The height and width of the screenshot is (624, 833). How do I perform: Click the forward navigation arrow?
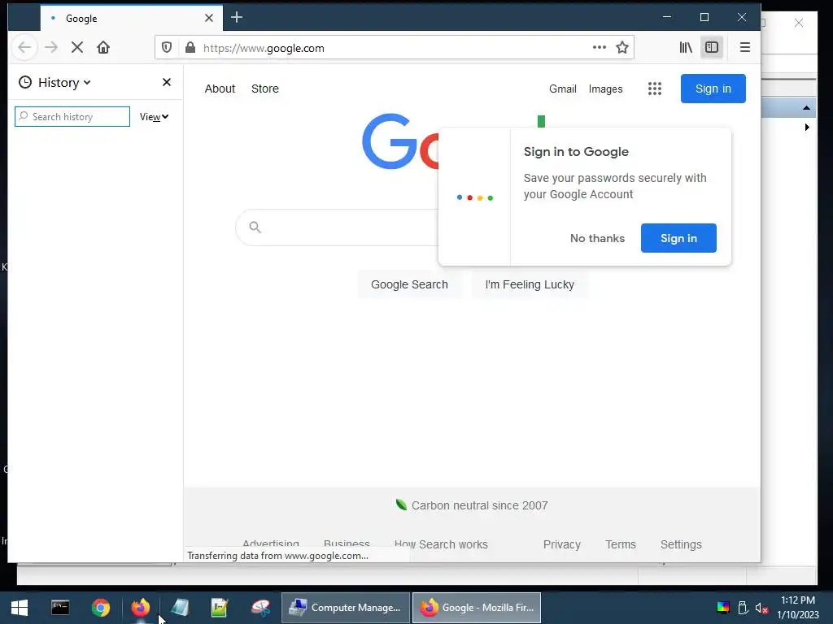click(51, 48)
